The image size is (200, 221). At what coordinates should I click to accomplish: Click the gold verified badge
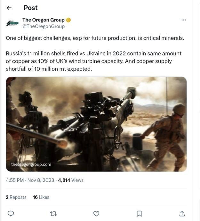[x=68, y=20]
